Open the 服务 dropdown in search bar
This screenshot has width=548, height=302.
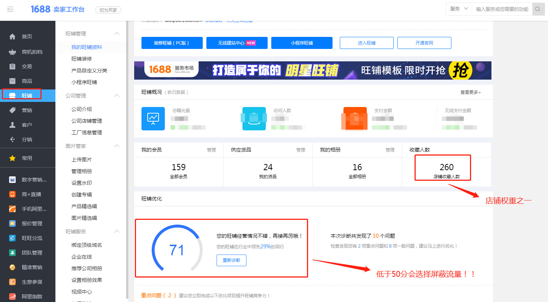(x=459, y=9)
